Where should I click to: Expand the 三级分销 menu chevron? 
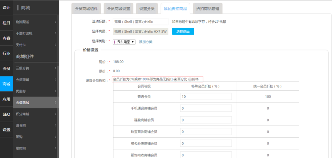point(56,68)
